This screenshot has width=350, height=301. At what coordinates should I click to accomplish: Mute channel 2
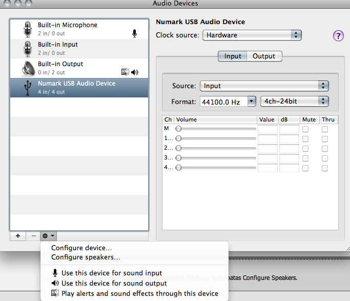305,149
